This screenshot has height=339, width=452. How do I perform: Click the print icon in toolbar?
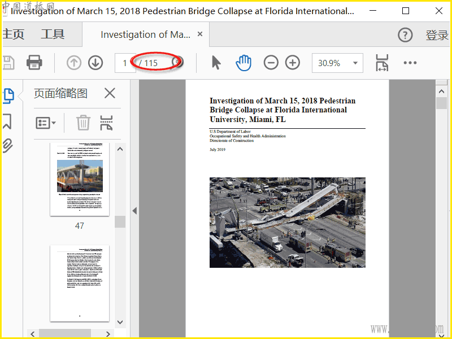34,63
